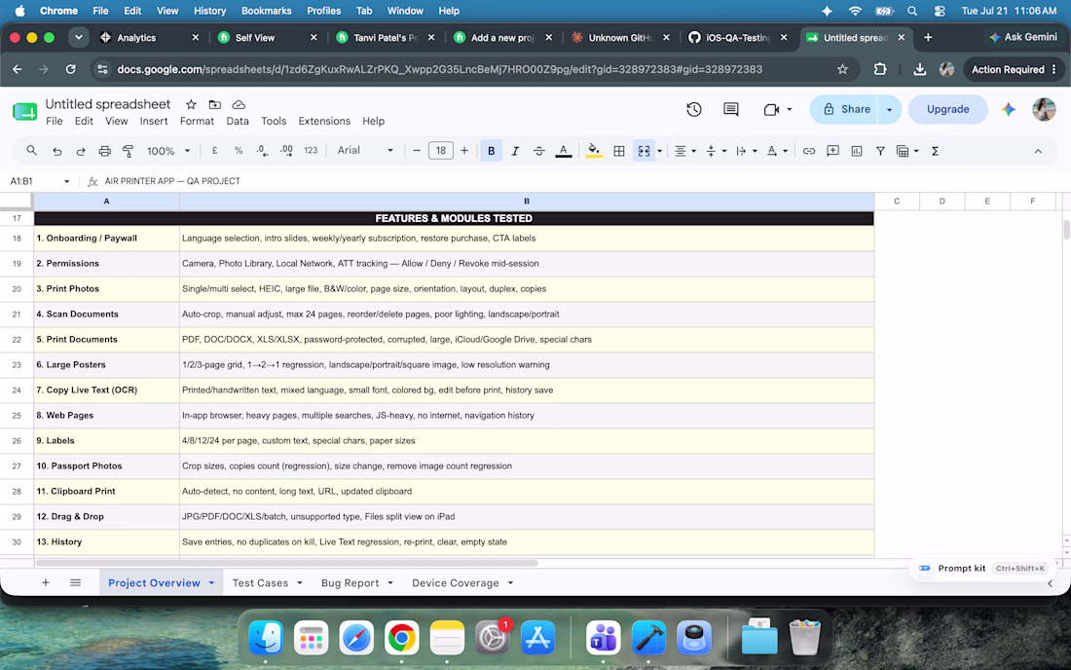The image size is (1071, 670).
Task: Open more number formats 123
Action: coord(311,151)
